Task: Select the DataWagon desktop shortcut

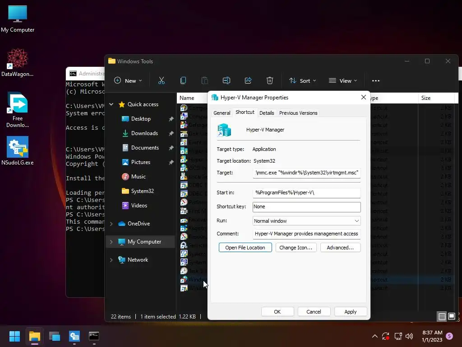Action: 18,62
